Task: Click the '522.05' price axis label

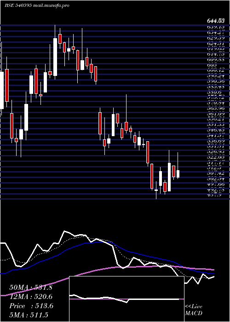Action: pyautogui.click(x=216, y=157)
